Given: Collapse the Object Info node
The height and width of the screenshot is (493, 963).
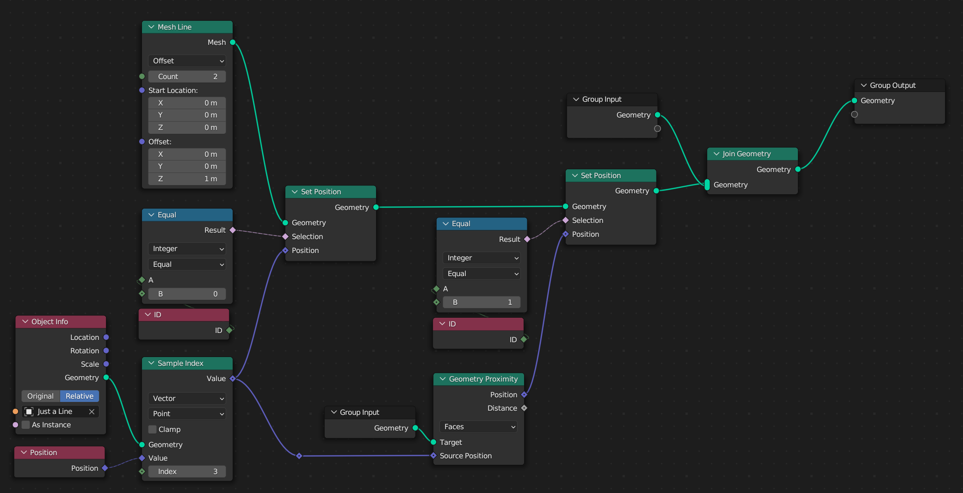Looking at the screenshot, I should [x=25, y=321].
